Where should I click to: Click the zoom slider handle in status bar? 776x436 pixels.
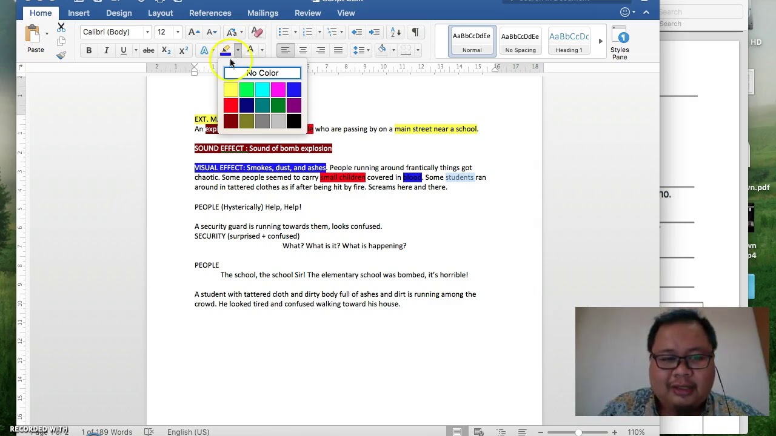click(579, 432)
